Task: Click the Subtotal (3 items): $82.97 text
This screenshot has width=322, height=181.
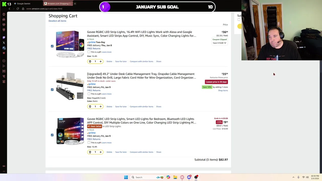Action: 211,160
